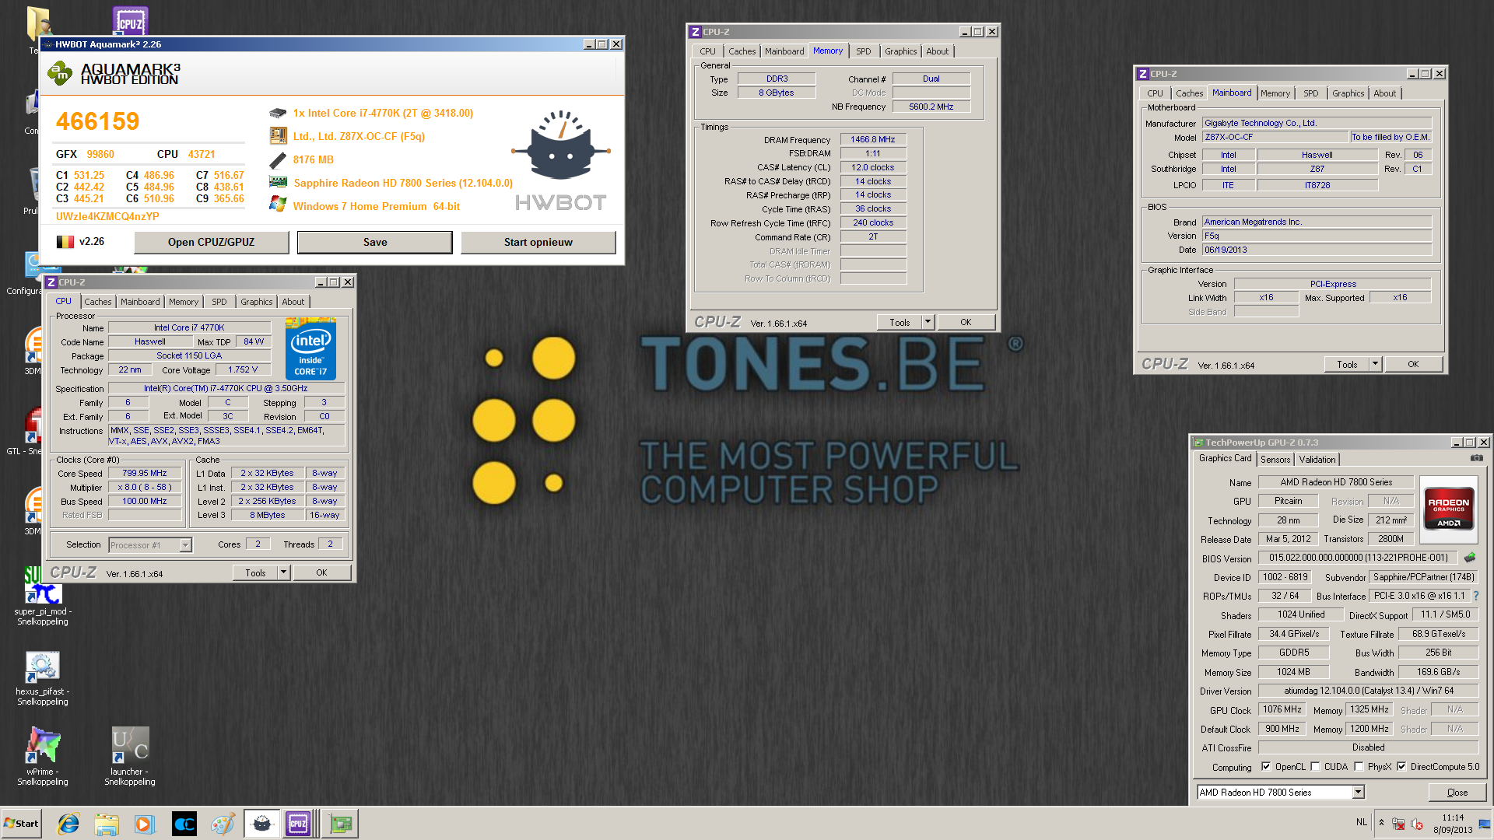Viewport: 1494px width, 840px height.
Task: Click the UWzle4KZMCQ4nzYP code text
Action: [107, 217]
